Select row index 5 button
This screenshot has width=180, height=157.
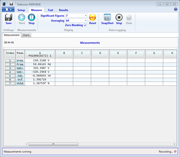pyautogui.click(x=10, y=76)
